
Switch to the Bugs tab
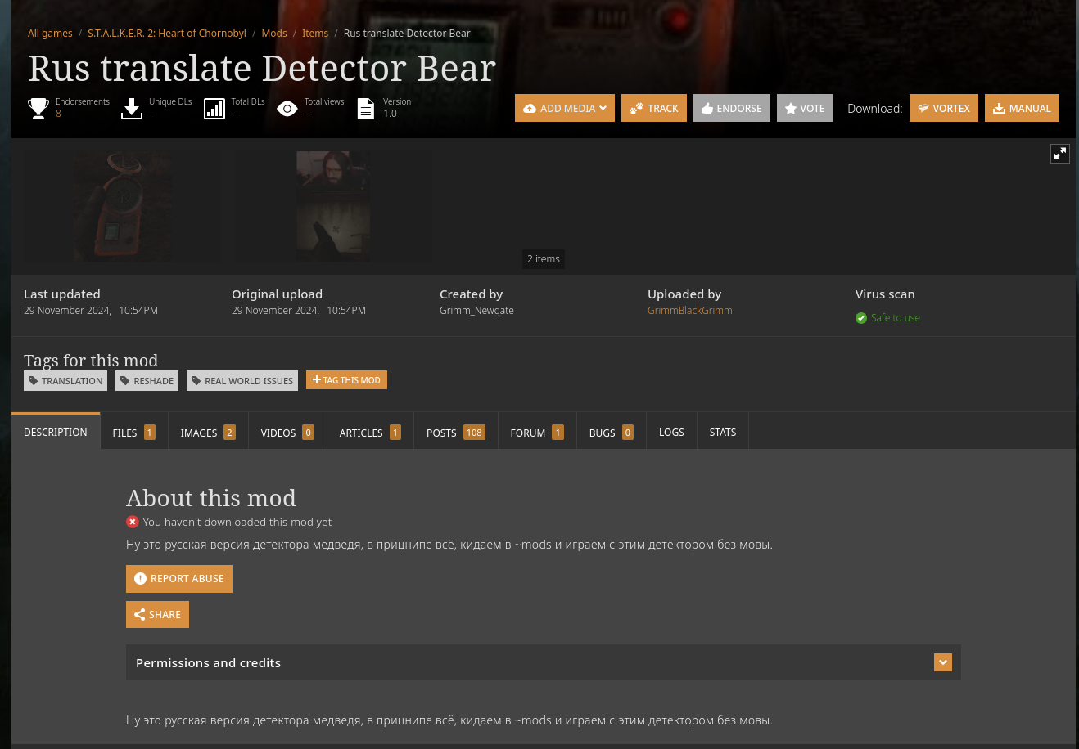point(612,433)
